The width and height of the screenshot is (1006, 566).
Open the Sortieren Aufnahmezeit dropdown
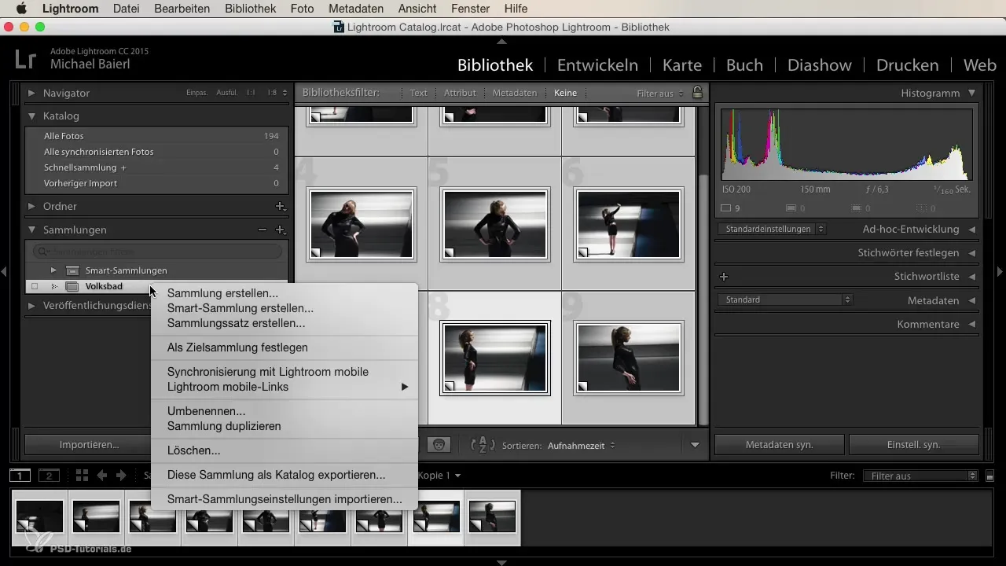click(582, 446)
